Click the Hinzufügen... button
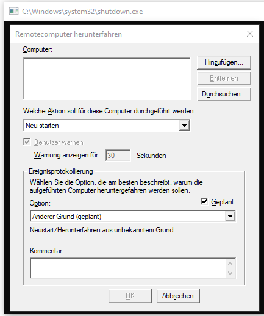 tap(224, 62)
